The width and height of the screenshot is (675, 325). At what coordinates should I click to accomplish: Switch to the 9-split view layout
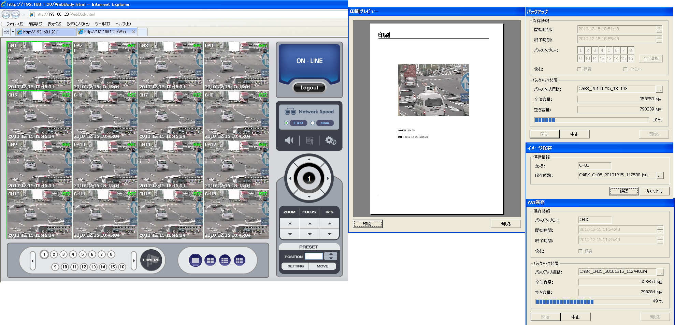pyautogui.click(x=225, y=260)
